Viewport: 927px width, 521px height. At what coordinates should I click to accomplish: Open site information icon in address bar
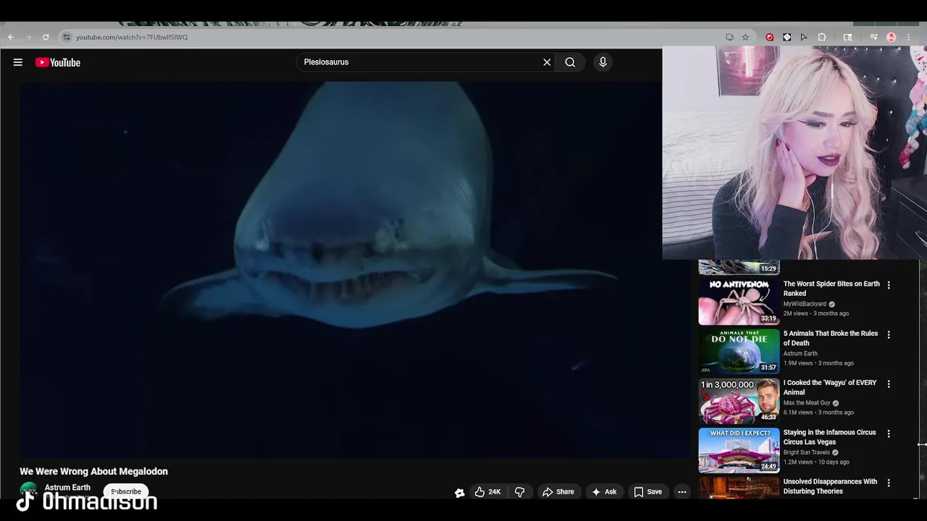[66, 37]
